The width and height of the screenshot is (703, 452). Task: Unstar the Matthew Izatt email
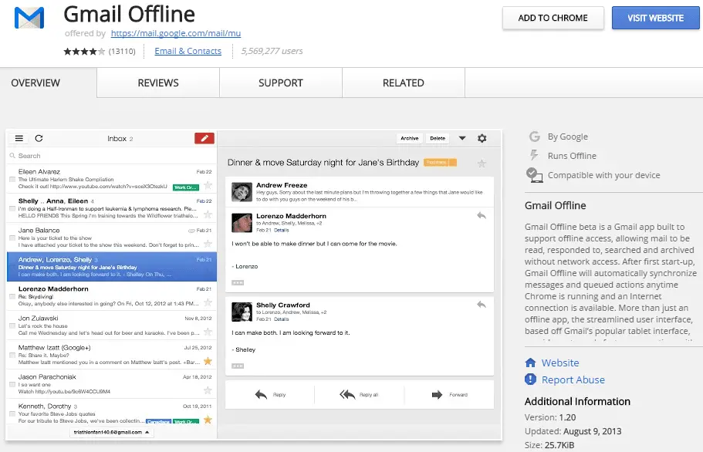pyautogui.click(x=208, y=361)
